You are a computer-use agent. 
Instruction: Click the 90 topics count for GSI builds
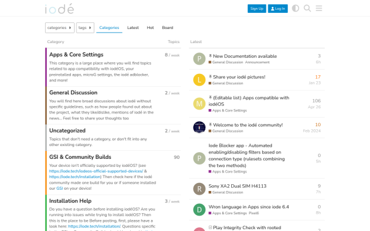point(177,157)
